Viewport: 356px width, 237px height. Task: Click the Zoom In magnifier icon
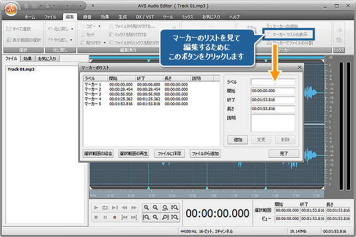(x=147, y=208)
